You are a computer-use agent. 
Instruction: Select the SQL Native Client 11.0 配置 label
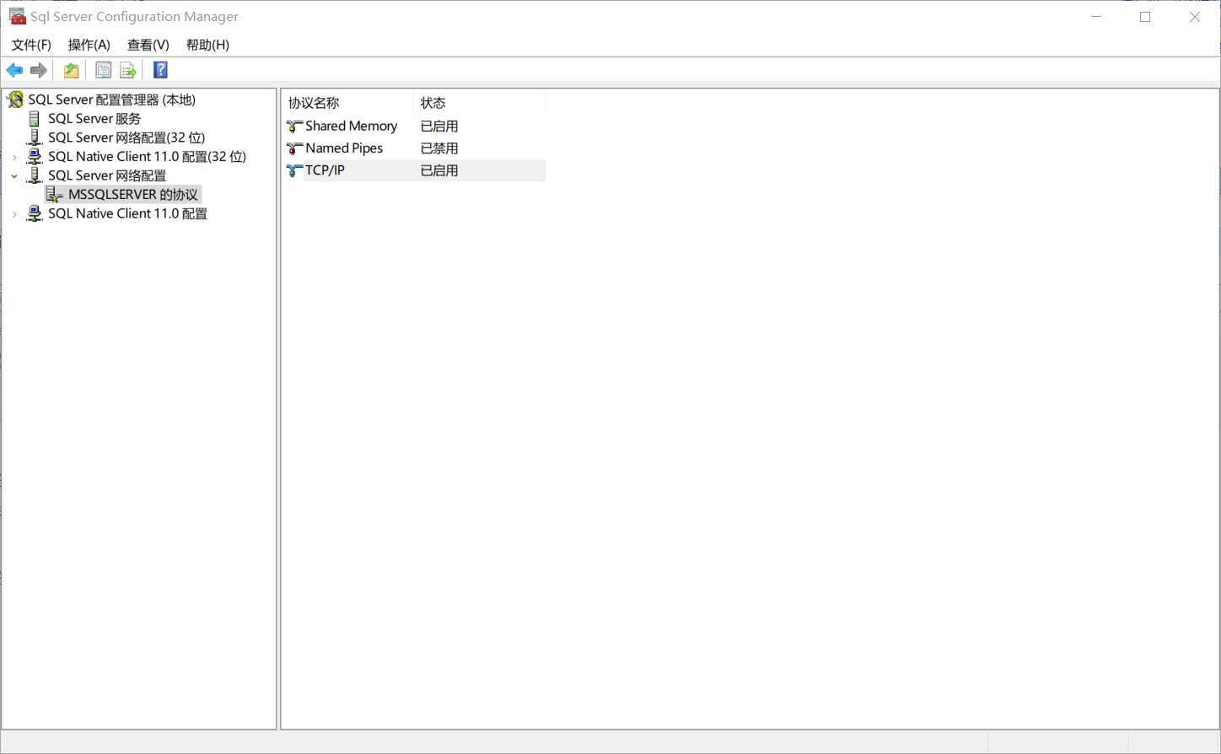(x=127, y=213)
